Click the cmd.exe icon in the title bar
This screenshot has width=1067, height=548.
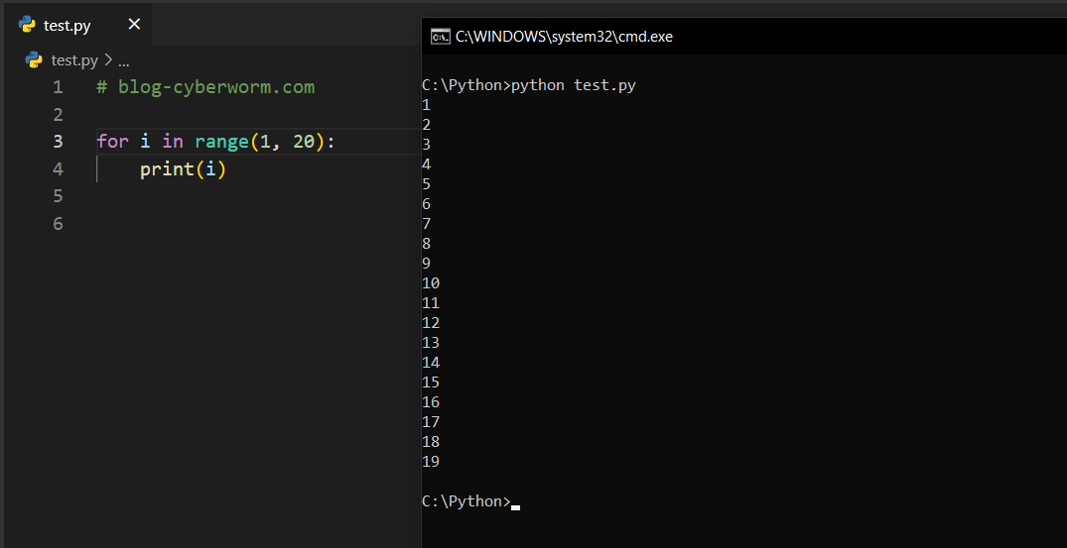(440, 37)
